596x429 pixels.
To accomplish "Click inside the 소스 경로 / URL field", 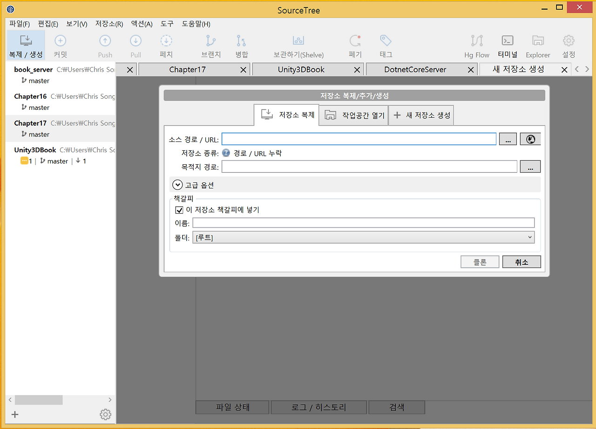I will click(x=359, y=139).
